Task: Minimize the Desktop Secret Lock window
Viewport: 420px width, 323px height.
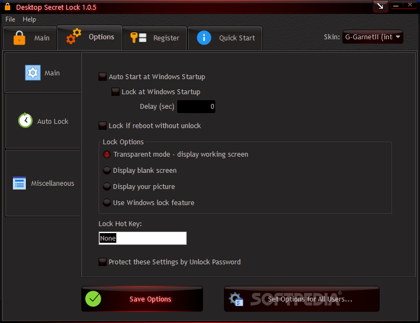Action: click(396, 5)
